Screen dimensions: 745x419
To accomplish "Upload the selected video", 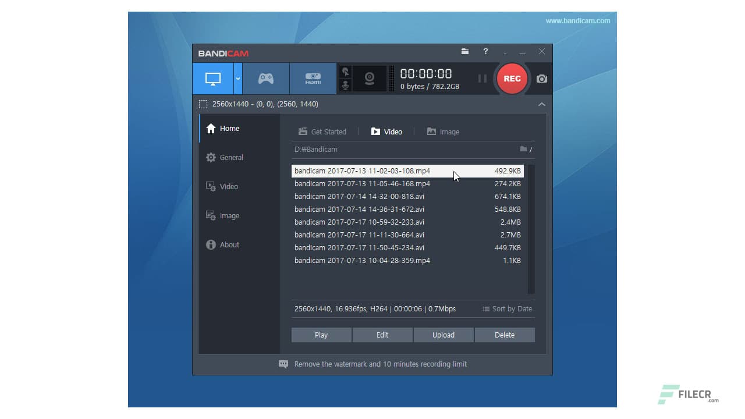I will click(444, 335).
